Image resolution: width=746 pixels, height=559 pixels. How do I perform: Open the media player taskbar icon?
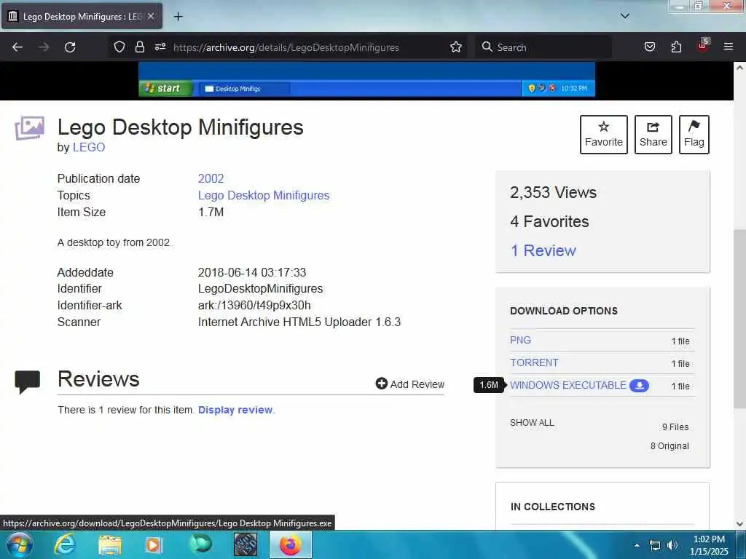154,544
